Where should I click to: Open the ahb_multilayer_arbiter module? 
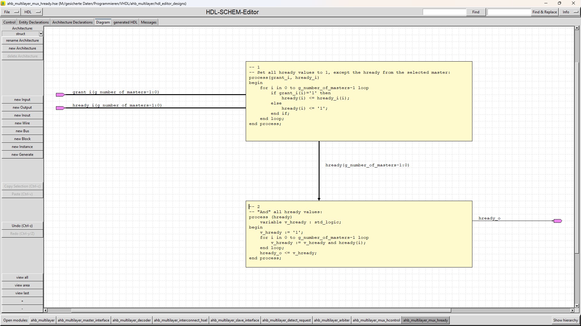(x=332, y=320)
